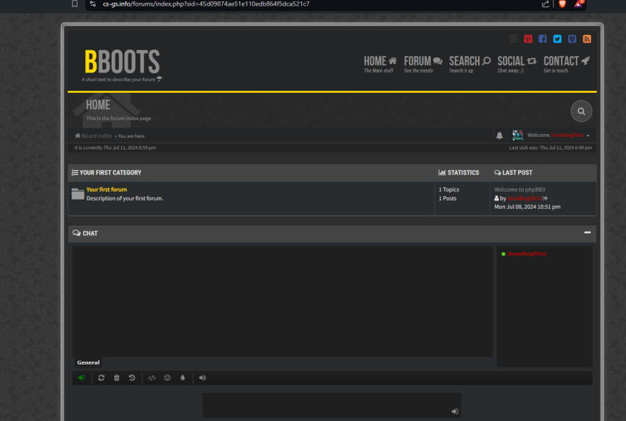
Task: Click the green chat login icon
Action: coord(82,378)
